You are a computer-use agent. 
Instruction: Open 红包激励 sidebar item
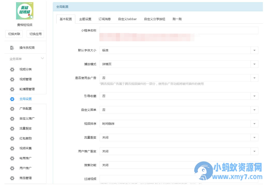click(x=25, y=138)
